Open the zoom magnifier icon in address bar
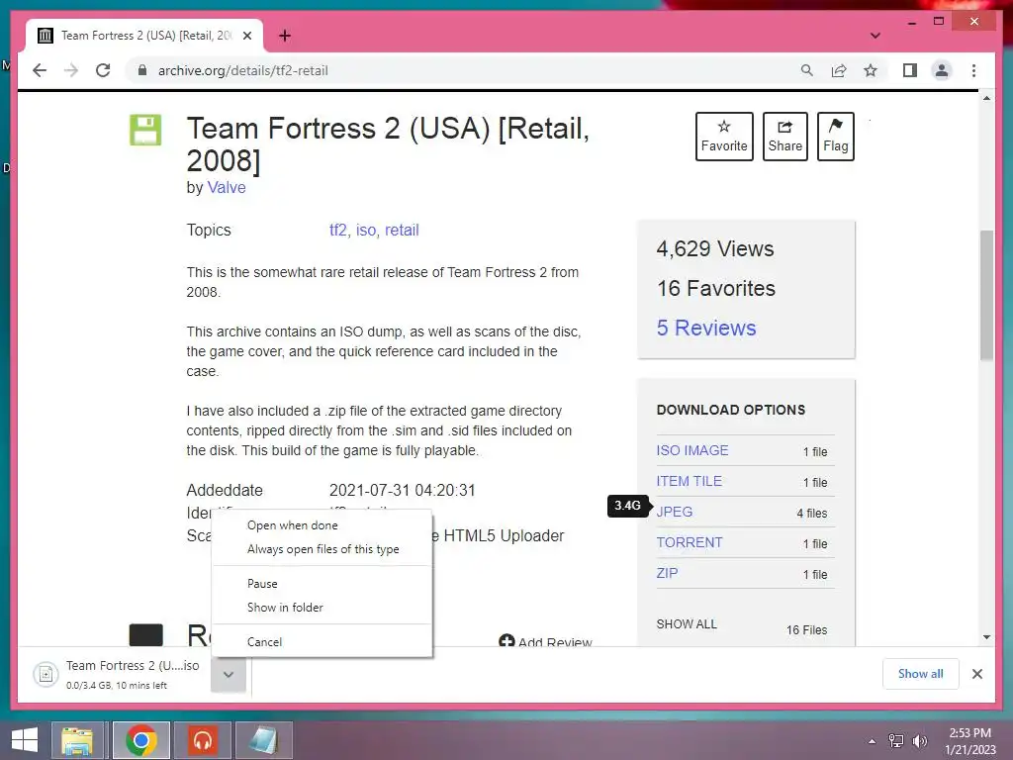Image resolution: width=1013 pixels, height=760 pixels. [x=807, y=70]
